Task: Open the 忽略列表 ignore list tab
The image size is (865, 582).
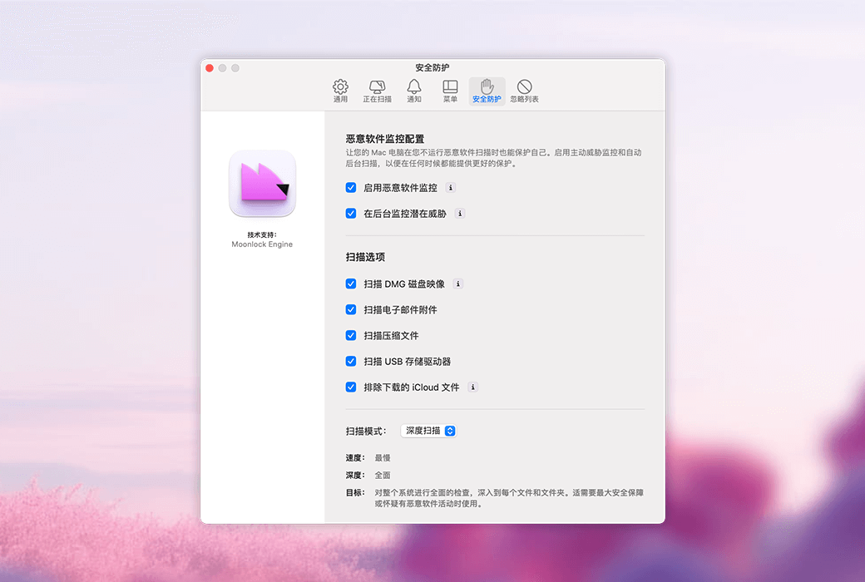Action: point(524,91)
